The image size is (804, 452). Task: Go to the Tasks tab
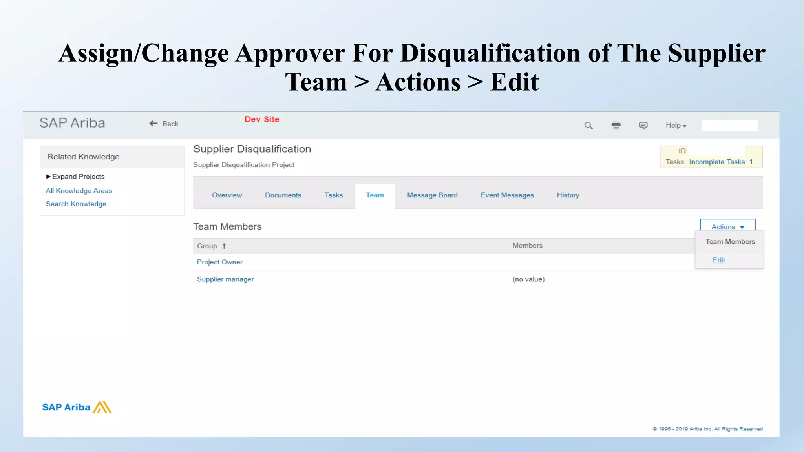click(x=333, y=195)
